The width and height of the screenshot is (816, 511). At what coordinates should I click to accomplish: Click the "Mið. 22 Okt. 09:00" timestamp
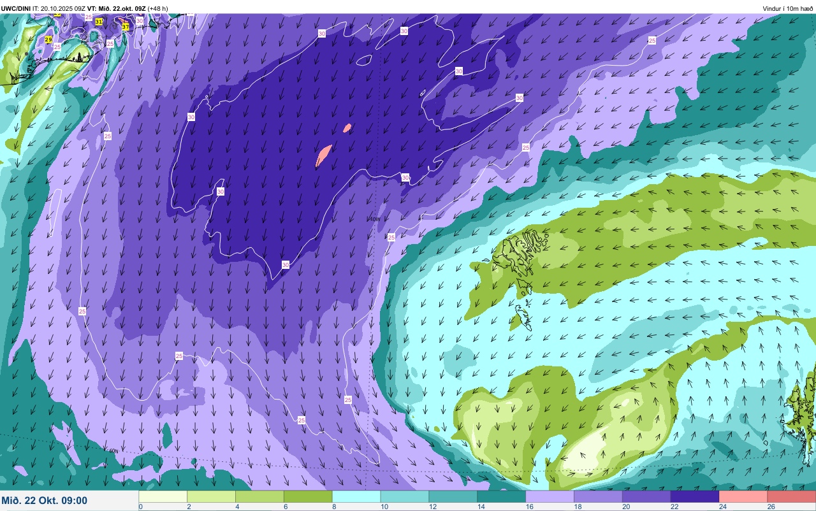[x=45, y=500]
